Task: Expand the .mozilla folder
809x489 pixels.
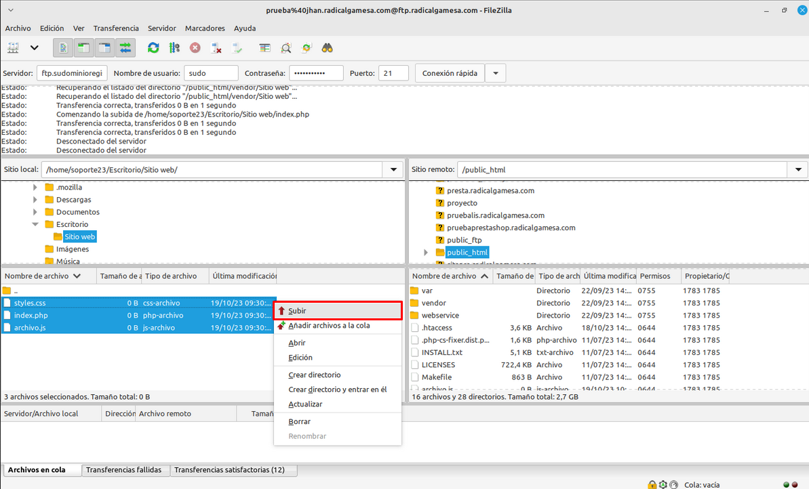Action: (x=35, y=187)
